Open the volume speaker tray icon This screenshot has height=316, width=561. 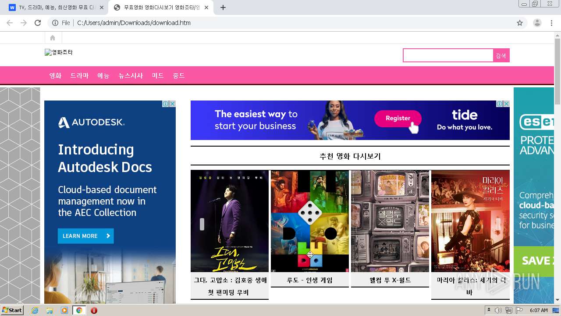(x=498, y=310)
